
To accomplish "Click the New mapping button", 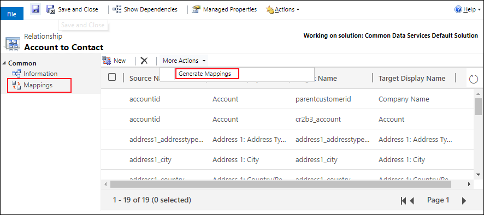I will (114, 61).
